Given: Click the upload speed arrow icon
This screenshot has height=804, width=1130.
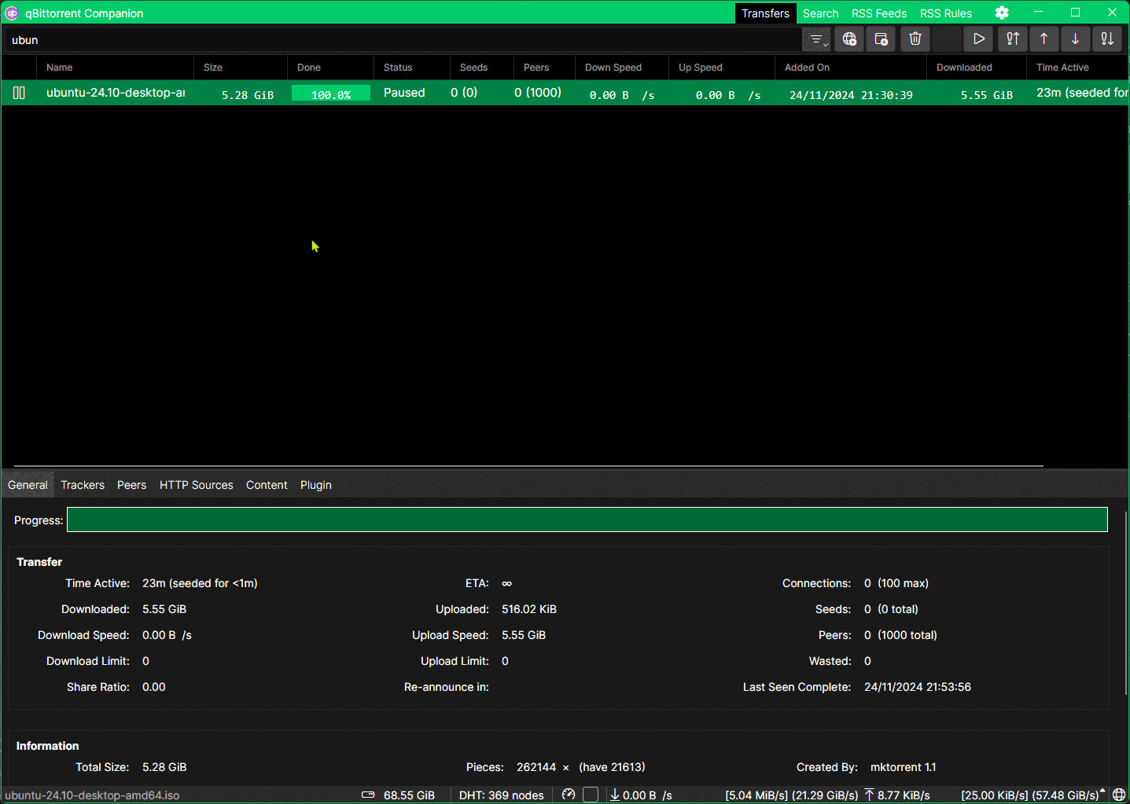Looking at the screenshot, I should point(869,795).
